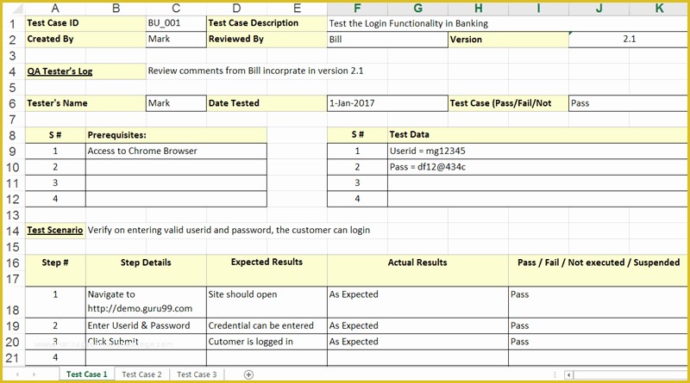Select column C header

pos(176,8)
